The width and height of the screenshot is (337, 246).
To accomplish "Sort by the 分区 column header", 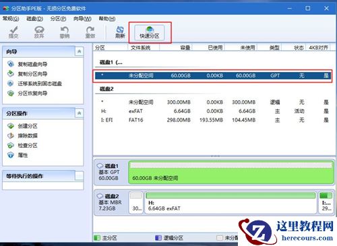I will tap(111, 48).
